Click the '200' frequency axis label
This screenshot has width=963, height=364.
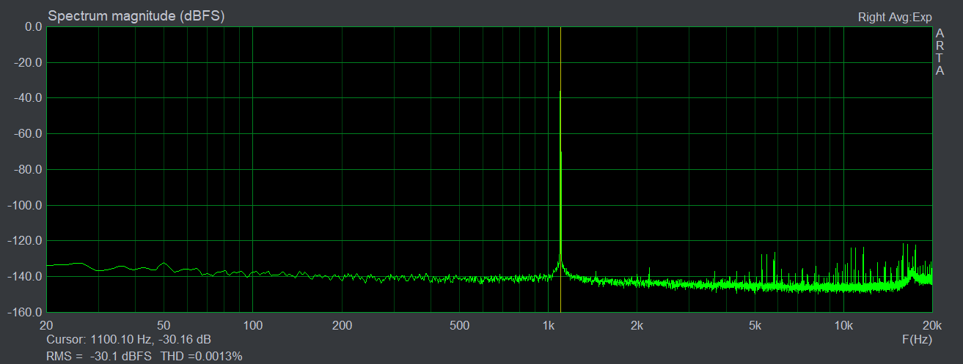[342, 325]
